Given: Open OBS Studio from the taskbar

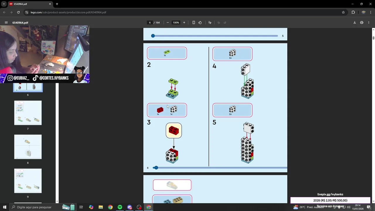Looking at the screenshot, I should [x=139, y=207].
